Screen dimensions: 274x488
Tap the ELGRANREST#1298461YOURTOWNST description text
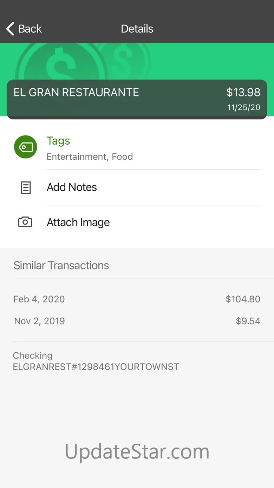point(96,367)
